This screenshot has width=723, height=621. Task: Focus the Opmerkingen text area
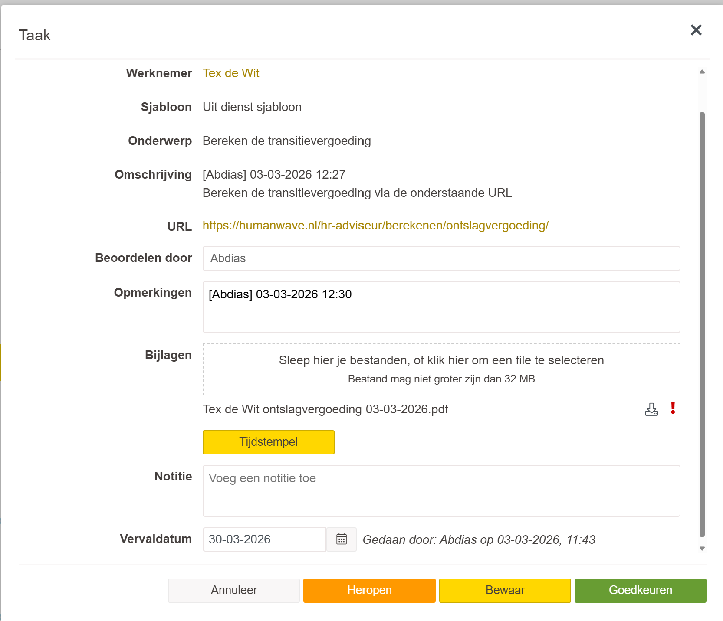(x=441, y=307)
